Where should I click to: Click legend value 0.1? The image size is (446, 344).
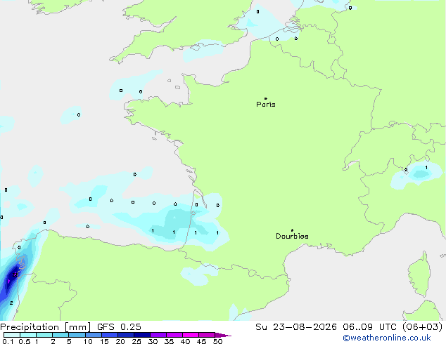click(x=8, y=341)
